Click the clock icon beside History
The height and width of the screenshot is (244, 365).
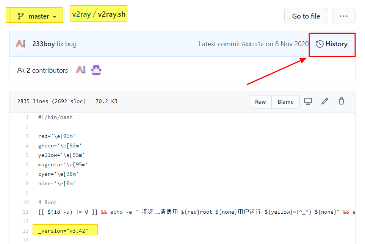(320, 44)
